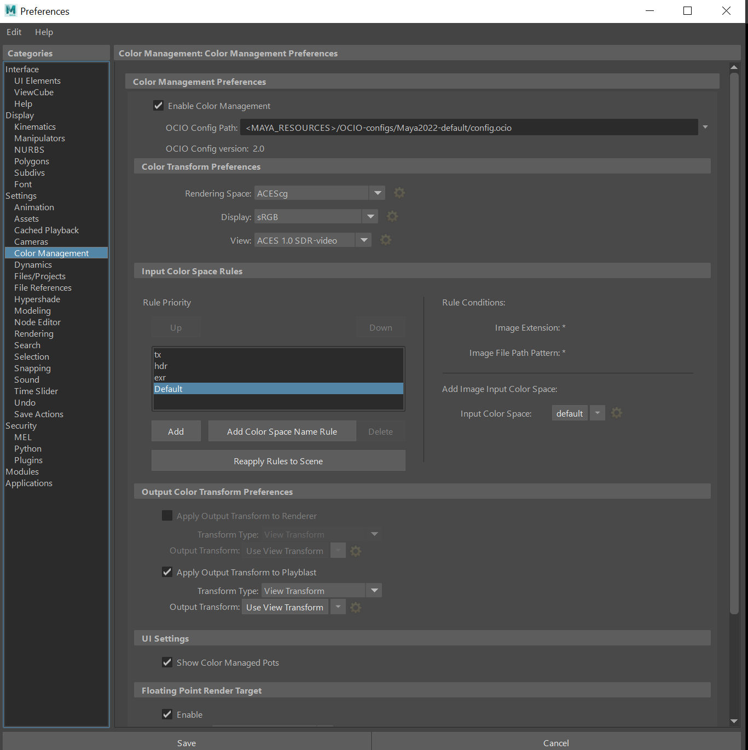Viewport: 748px width, 750px height.
Task: Click OCIO Config Path input field
Action: click(469, 128)
